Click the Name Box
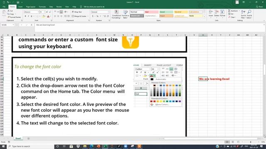This screenshot has height=149, width=266. coord(7,25)
